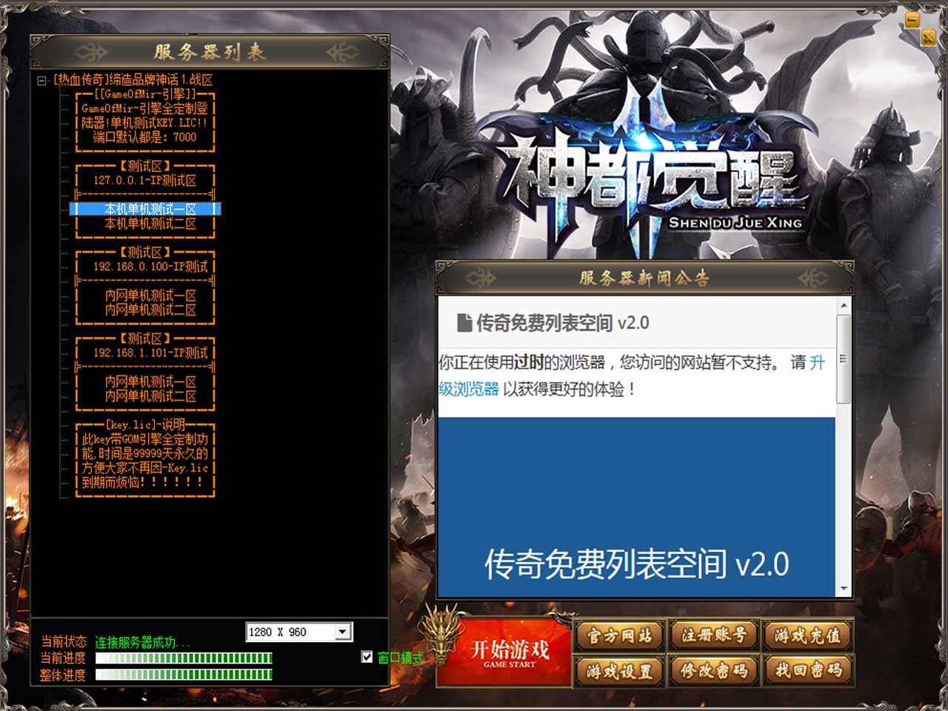Follow the 升级浏览器 upgrade browser link

469,389
